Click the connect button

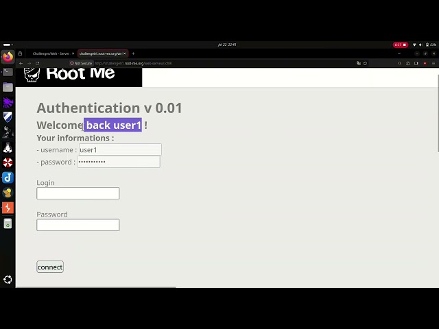pos(50,267)
